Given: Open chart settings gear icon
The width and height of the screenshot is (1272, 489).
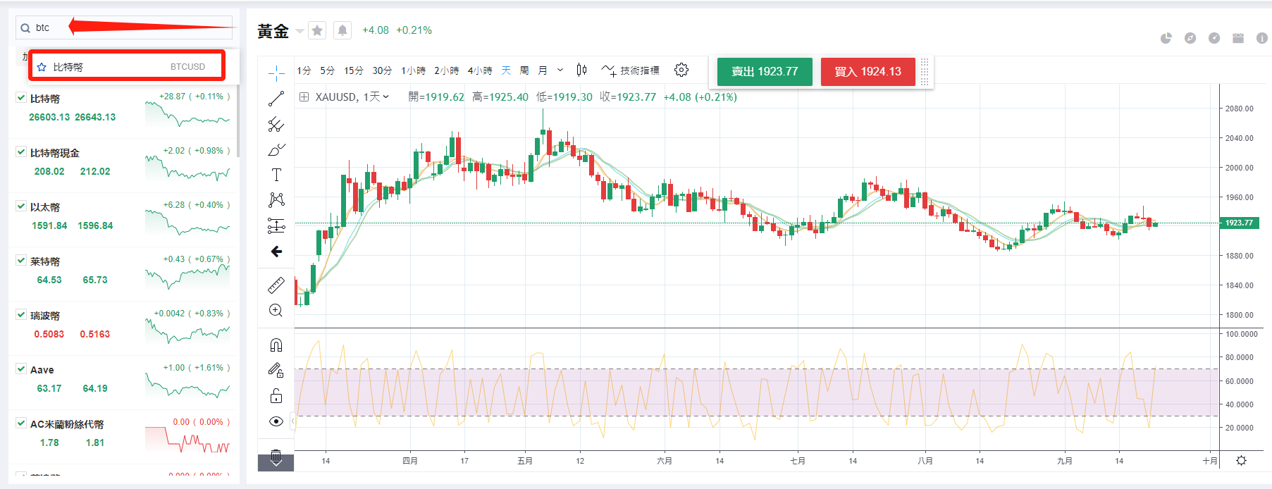Looking at the screenshot, I should (681, 70).
